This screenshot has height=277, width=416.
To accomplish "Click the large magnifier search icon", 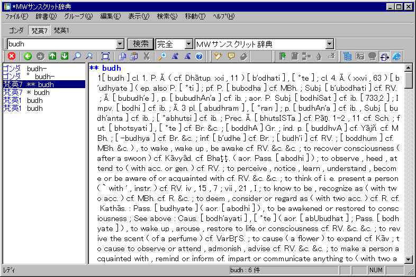I will coord(77,56).
